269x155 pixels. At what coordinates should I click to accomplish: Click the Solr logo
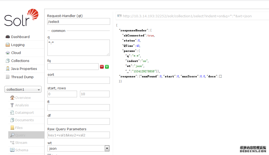click(x=21, y=18)
